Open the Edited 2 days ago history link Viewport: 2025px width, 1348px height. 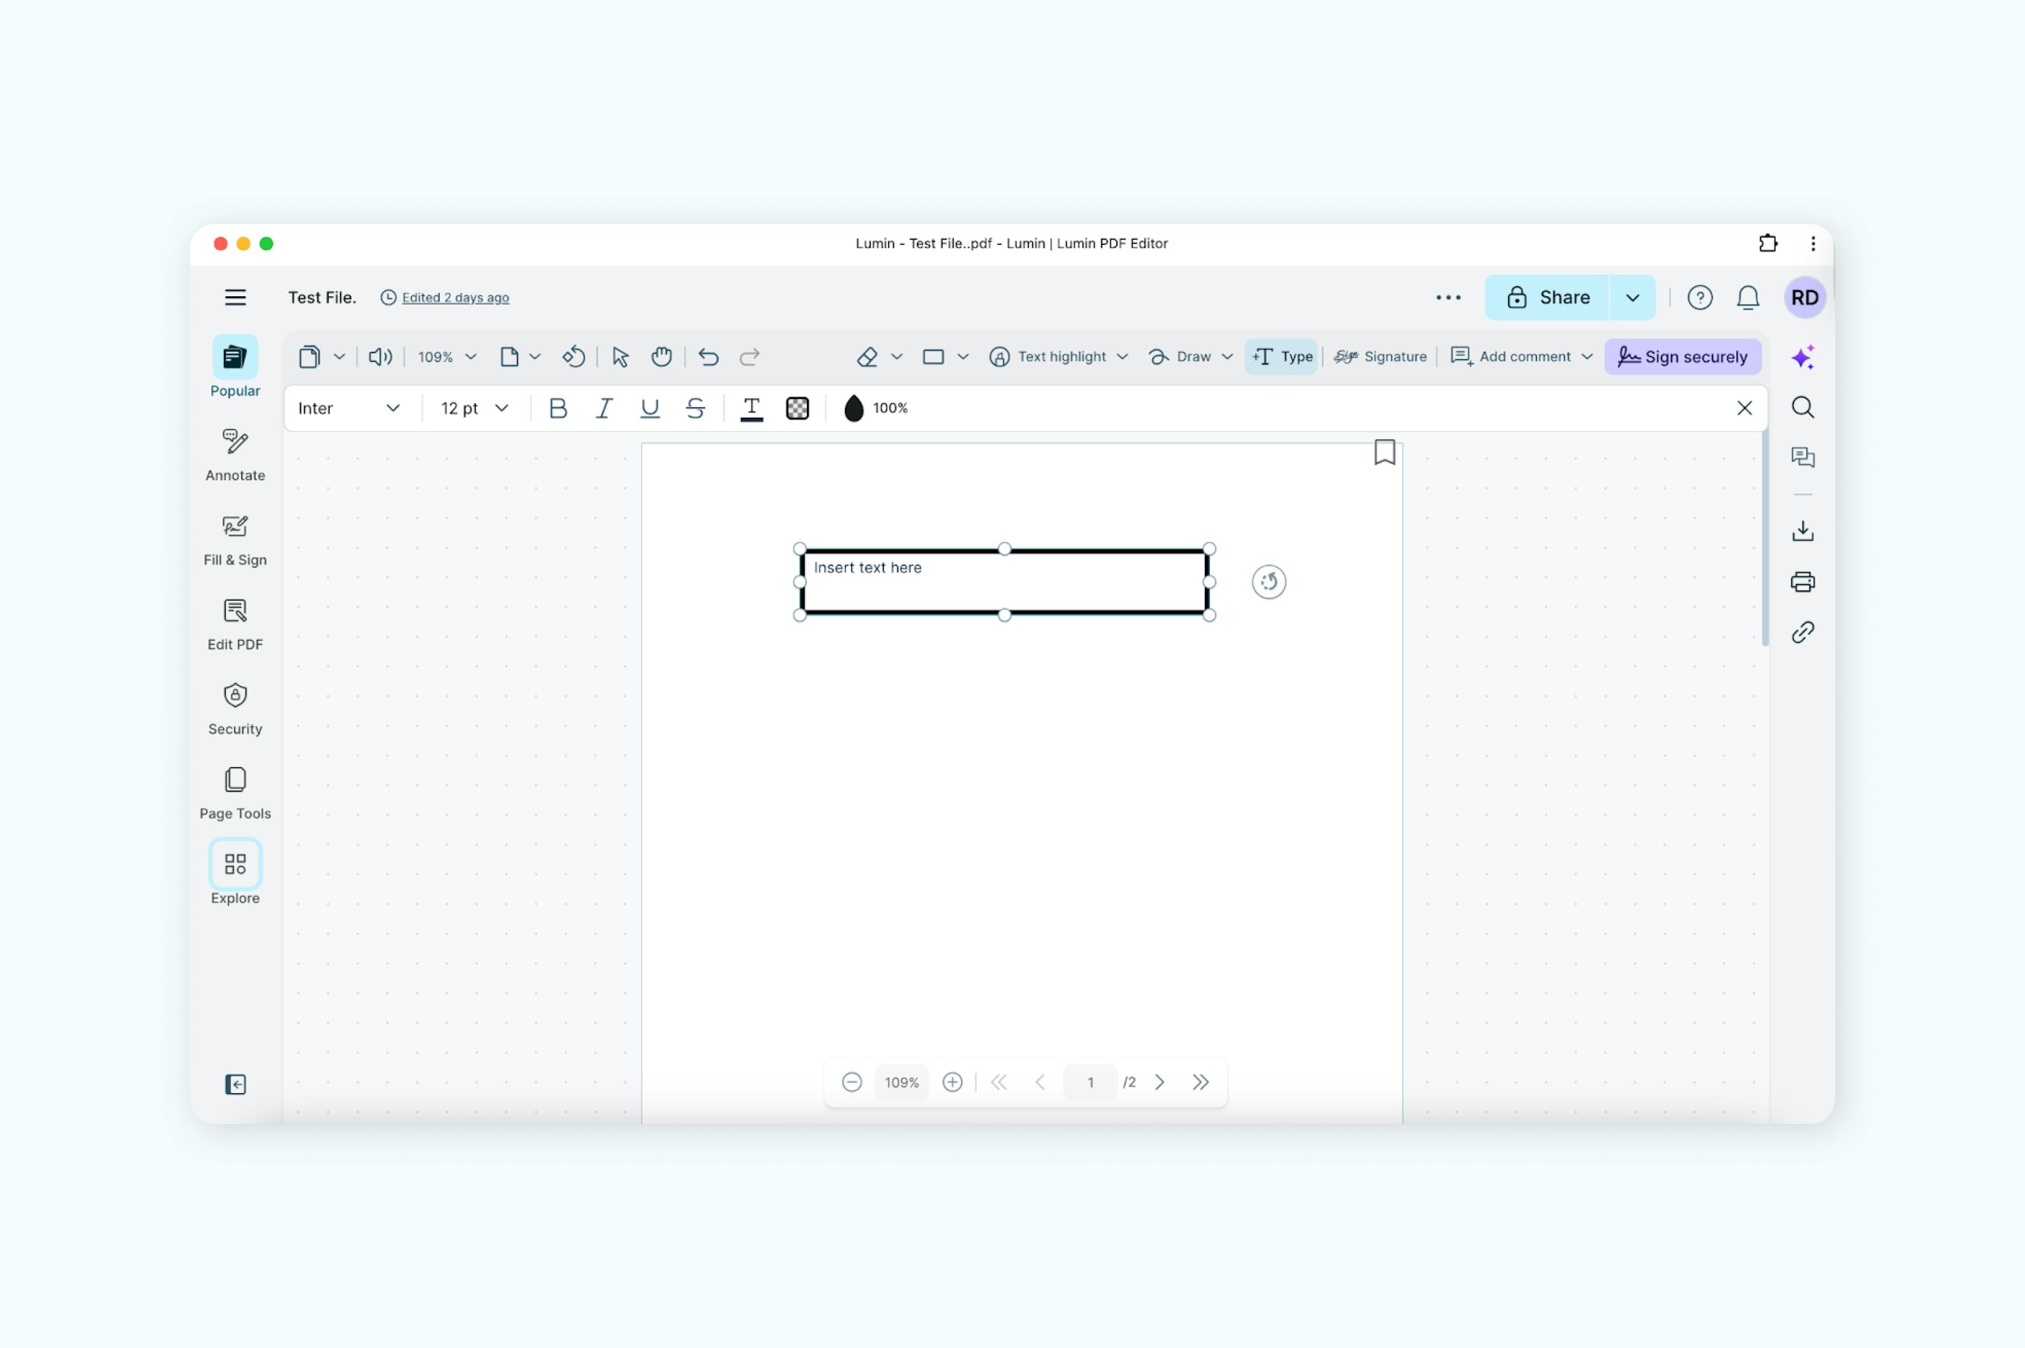tap(455, 297)
